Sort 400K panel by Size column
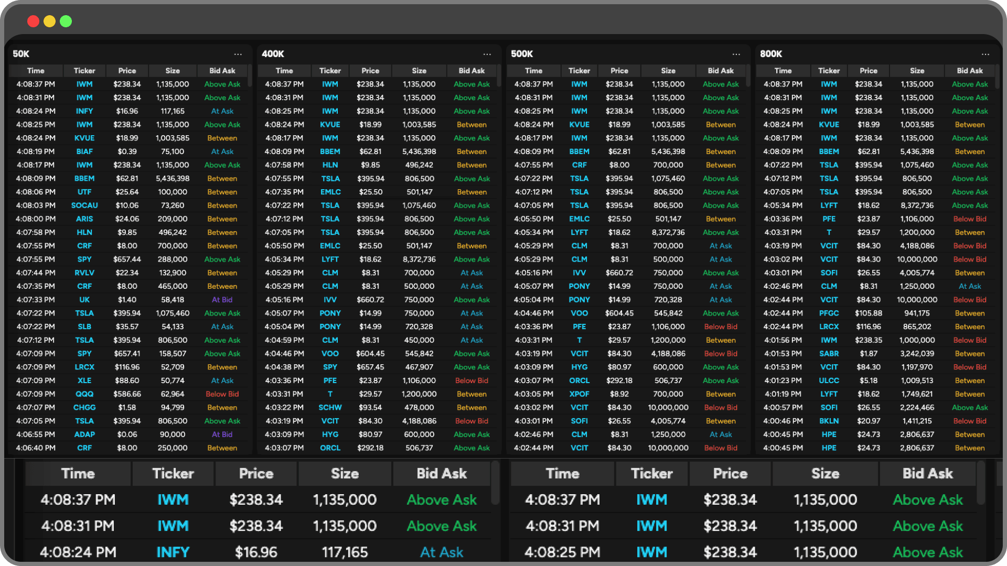This screenshot has height=566, width=1007. (419, 71)
